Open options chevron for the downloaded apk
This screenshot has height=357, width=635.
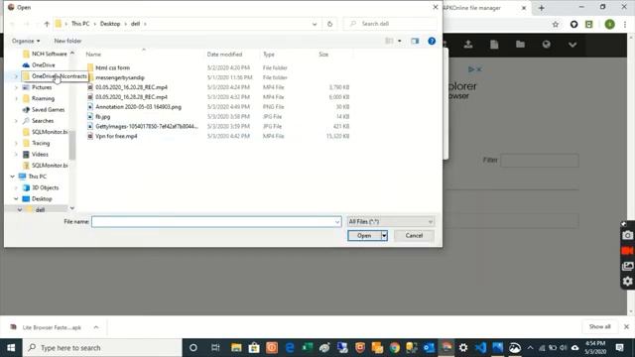[96, 327]
